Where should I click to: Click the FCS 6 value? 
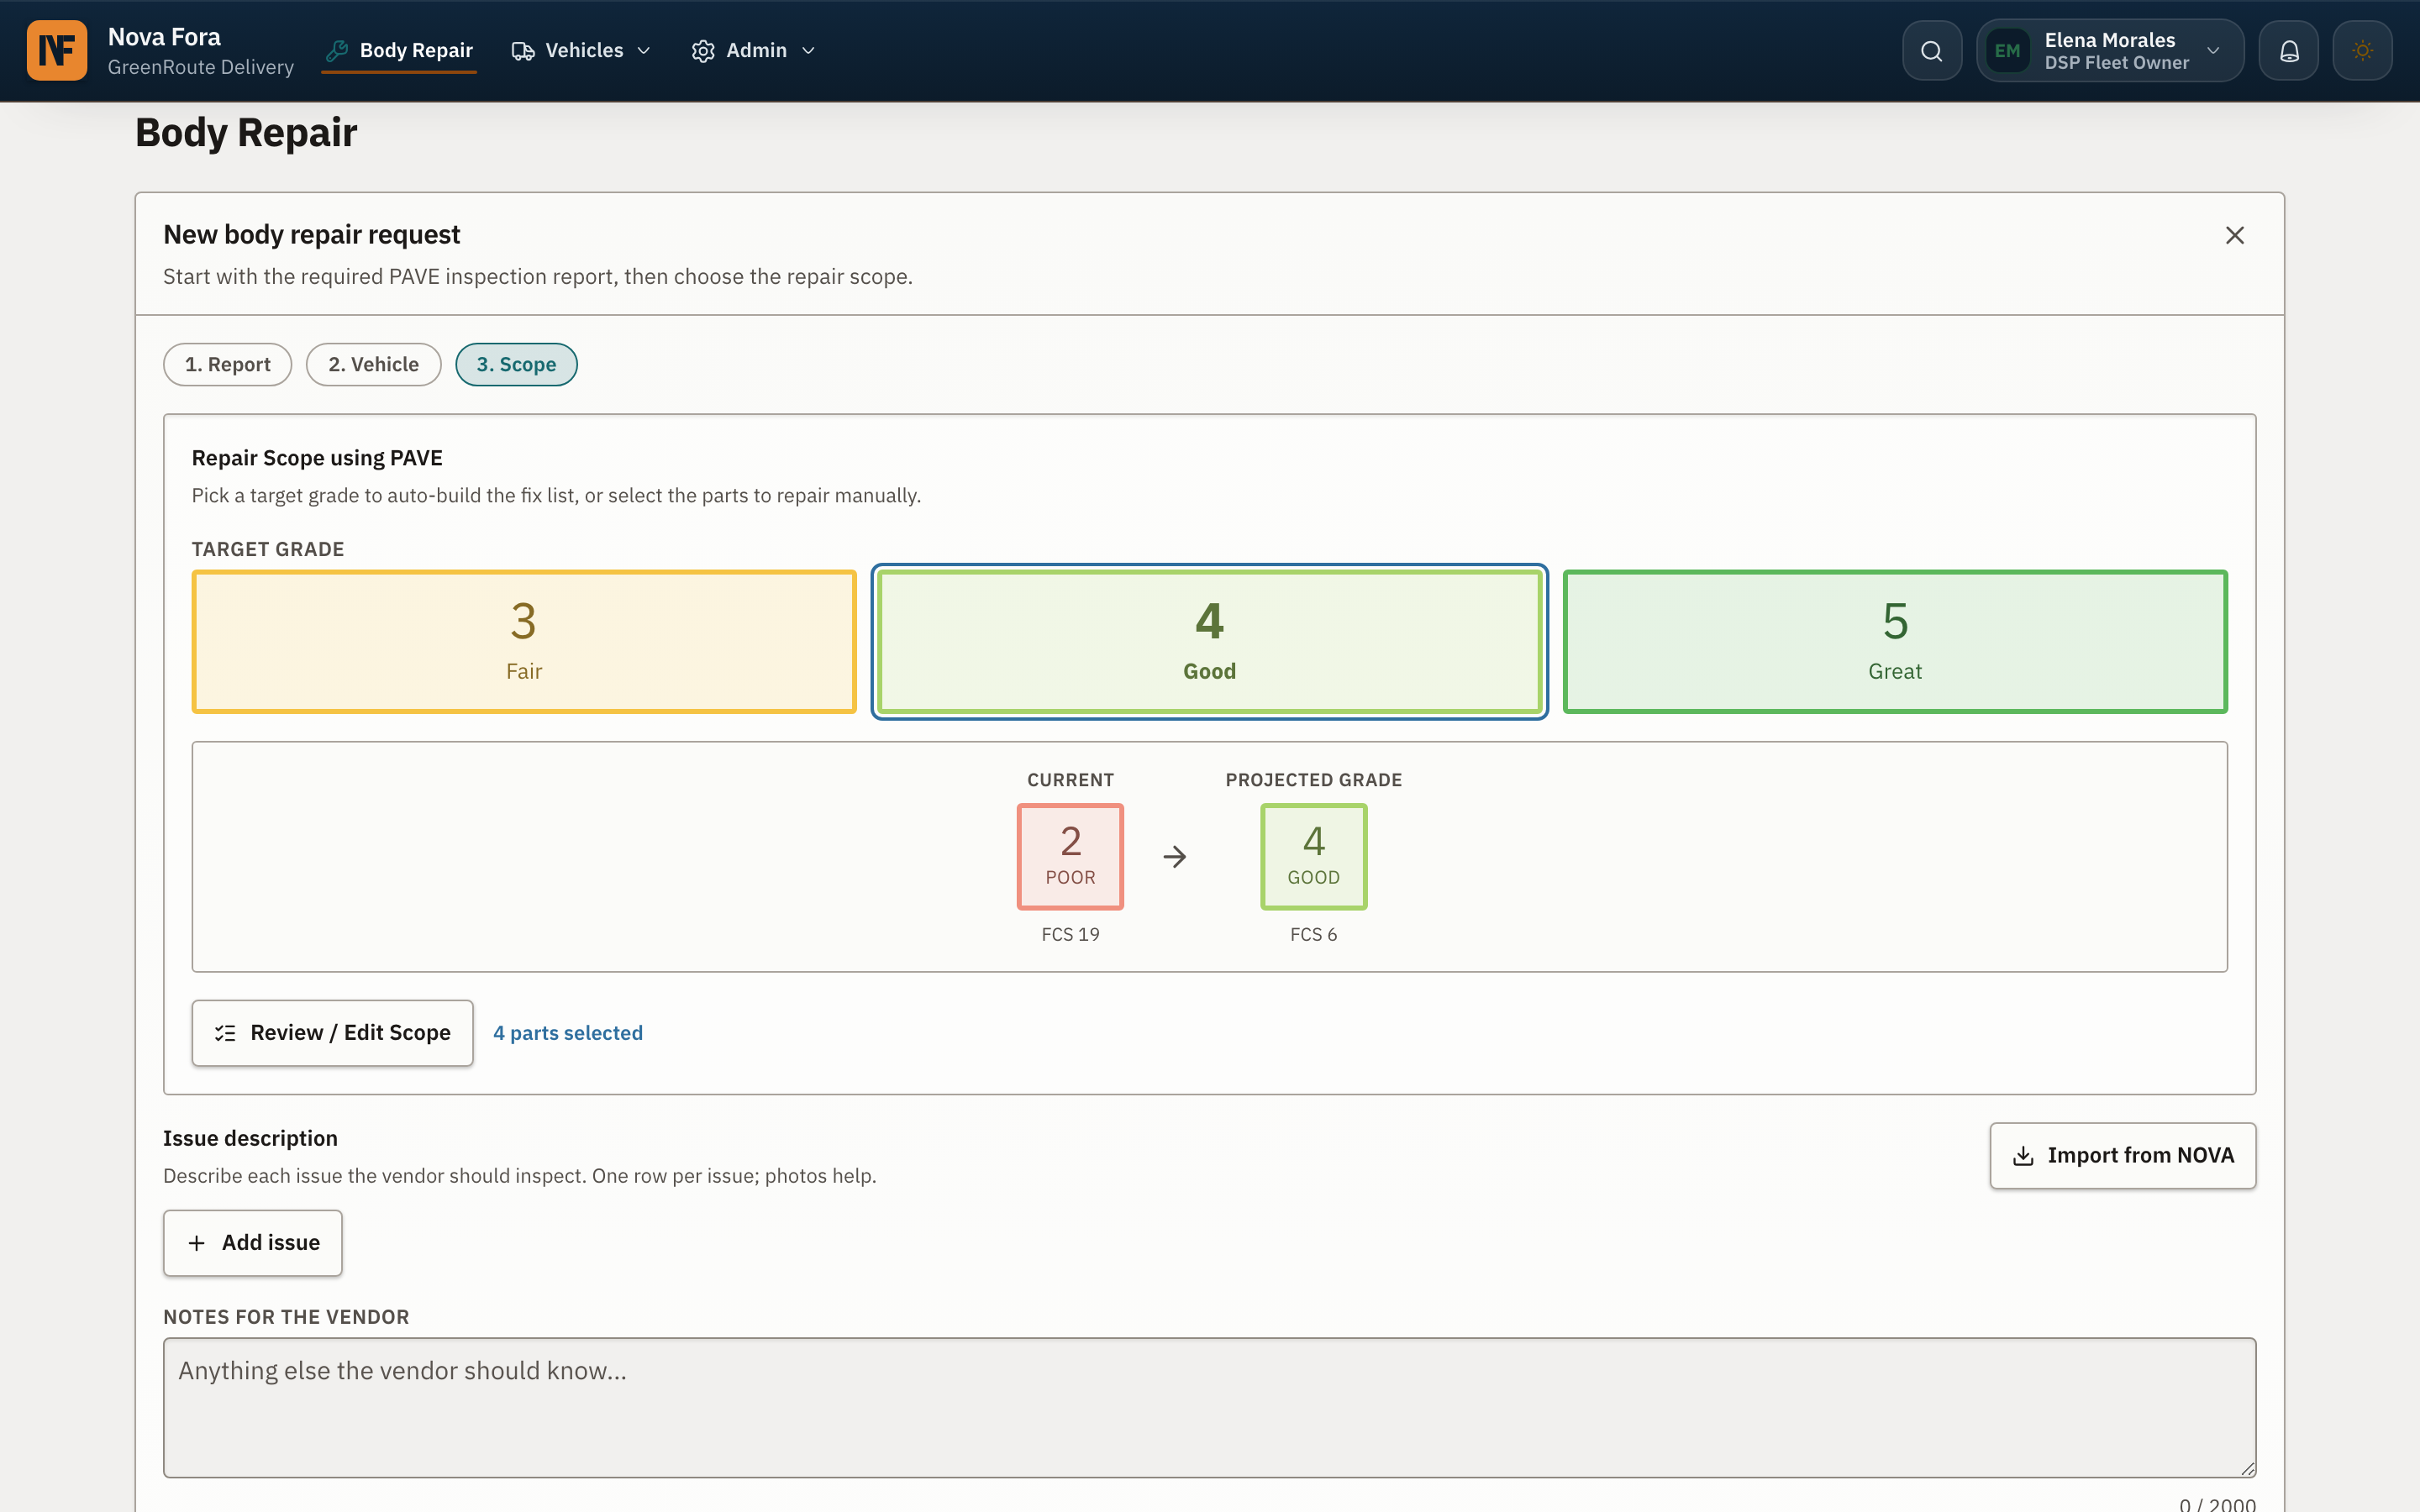click(x=1313, y=934)
